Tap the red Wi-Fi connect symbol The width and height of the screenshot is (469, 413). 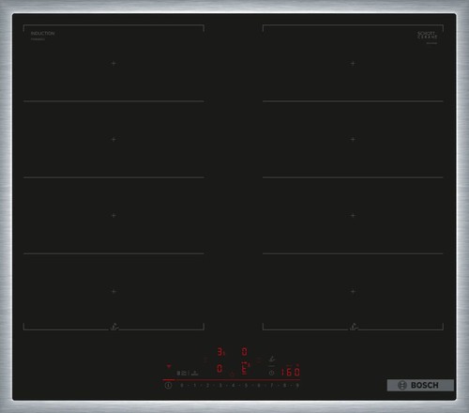tap(169, 366)
